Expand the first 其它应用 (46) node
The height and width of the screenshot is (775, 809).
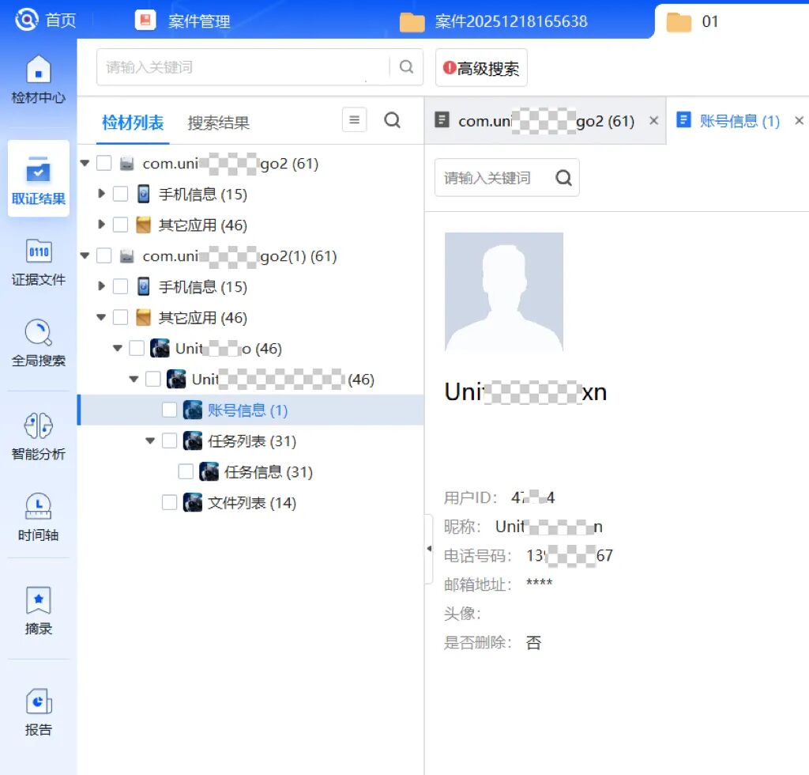(x=101, y=225)
